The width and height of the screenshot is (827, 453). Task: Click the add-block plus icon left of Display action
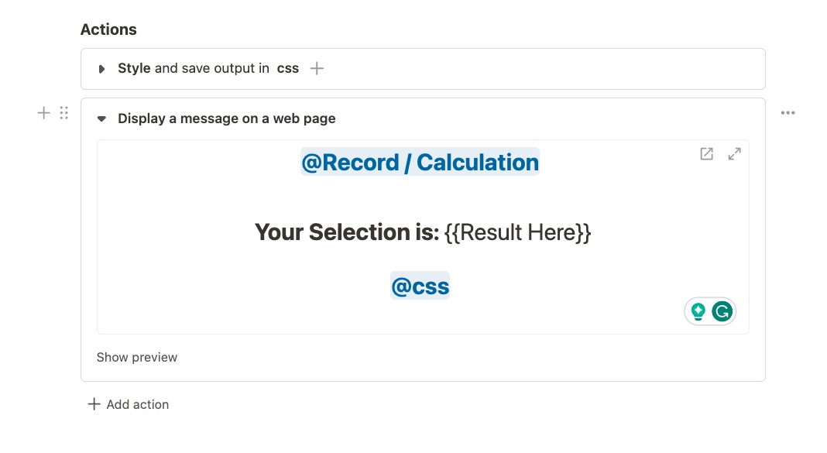[x=44, y=113]
